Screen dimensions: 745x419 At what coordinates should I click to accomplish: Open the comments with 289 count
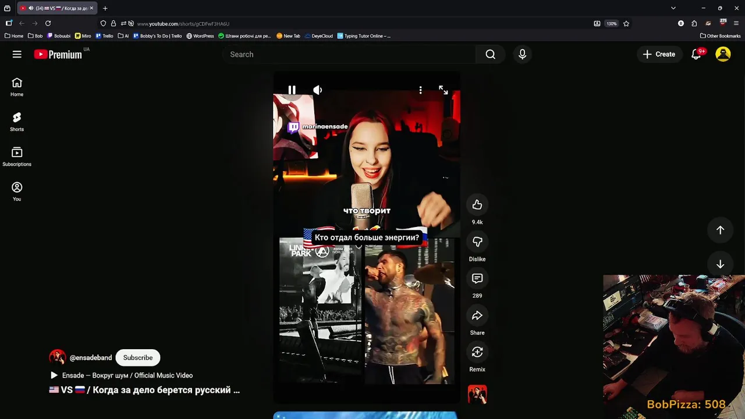477,278
